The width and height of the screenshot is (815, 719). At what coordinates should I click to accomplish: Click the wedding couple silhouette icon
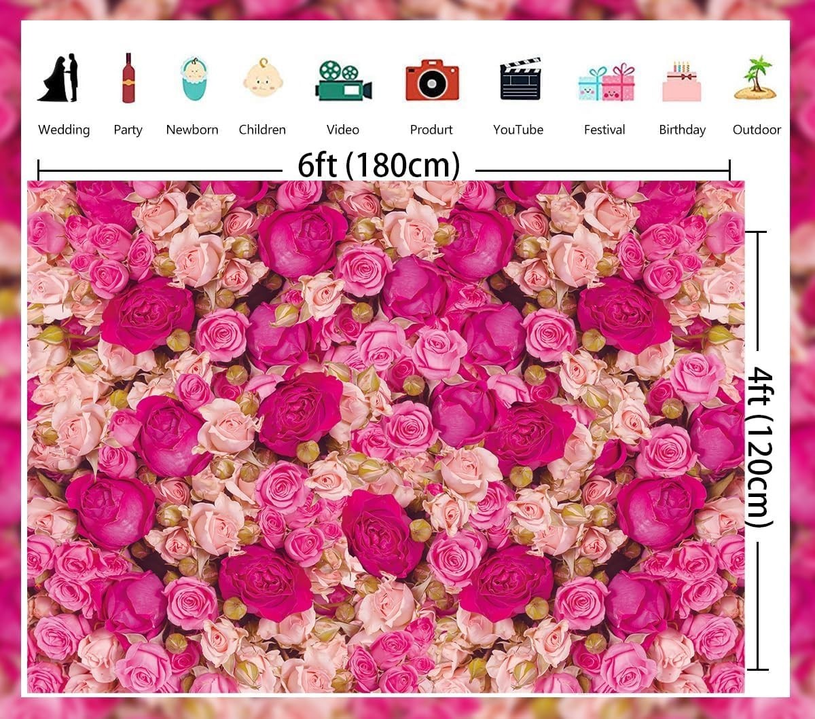coord(58,78)
